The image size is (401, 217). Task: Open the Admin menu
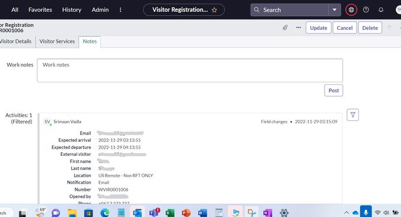(100, 9)
